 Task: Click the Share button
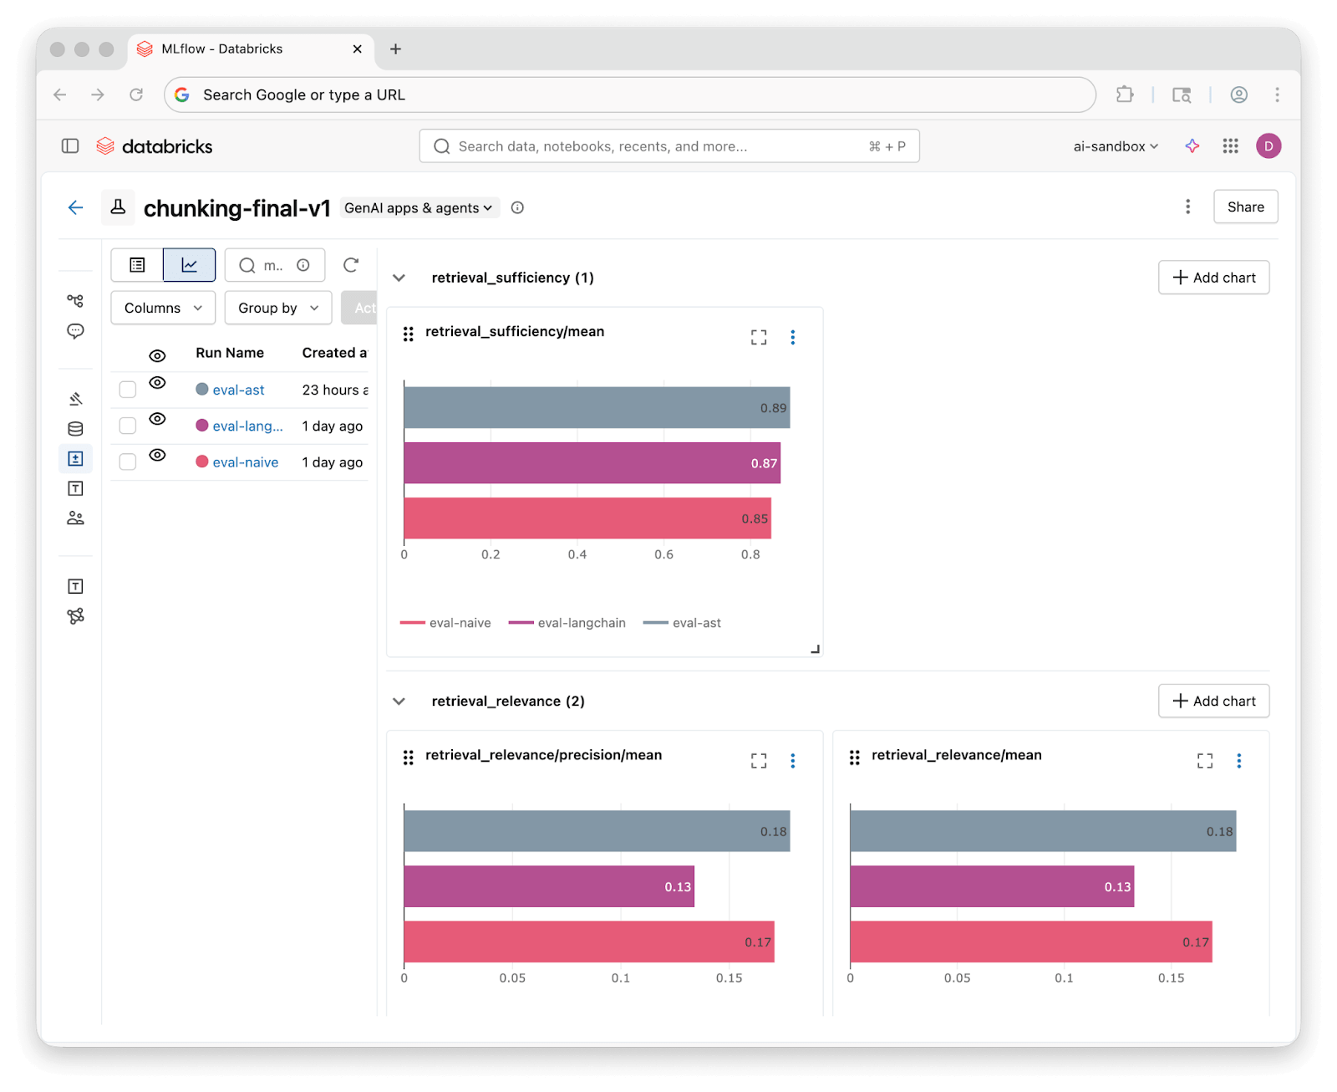(x=1244, y=207)
